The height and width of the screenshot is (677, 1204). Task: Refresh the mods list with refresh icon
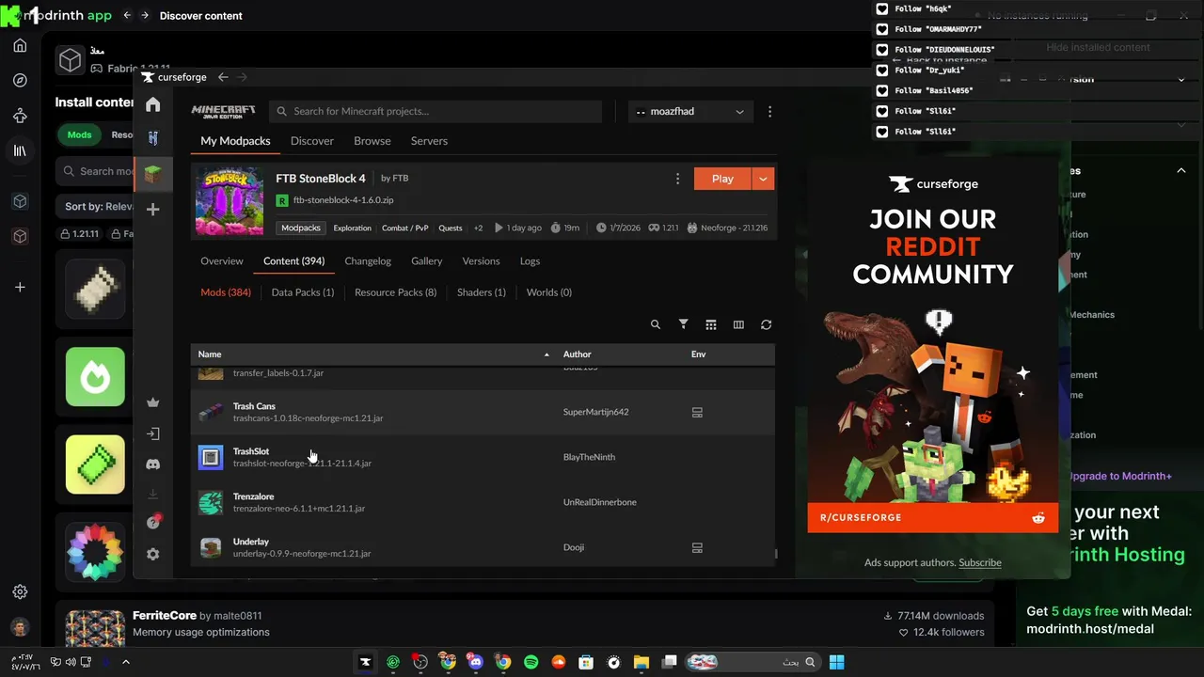pos(767,324)
